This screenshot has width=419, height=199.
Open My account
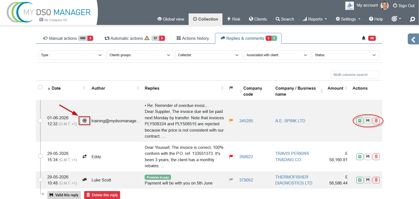pos(367,5)
